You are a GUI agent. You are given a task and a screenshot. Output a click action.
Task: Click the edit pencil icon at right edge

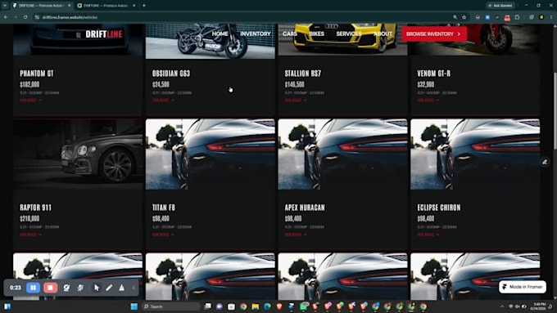[545, 162]
